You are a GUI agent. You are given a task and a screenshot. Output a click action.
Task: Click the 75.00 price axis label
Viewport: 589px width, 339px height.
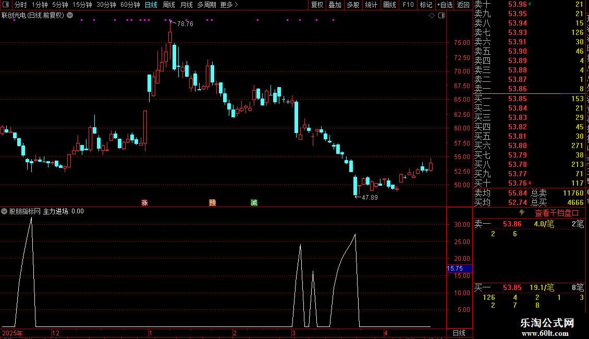462,42
